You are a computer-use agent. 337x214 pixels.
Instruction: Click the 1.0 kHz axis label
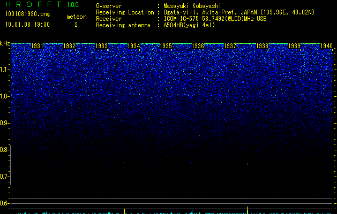(x=4, y=96)
